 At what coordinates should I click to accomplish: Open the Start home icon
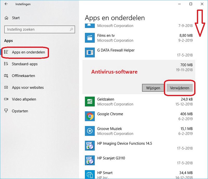[6, 18]
